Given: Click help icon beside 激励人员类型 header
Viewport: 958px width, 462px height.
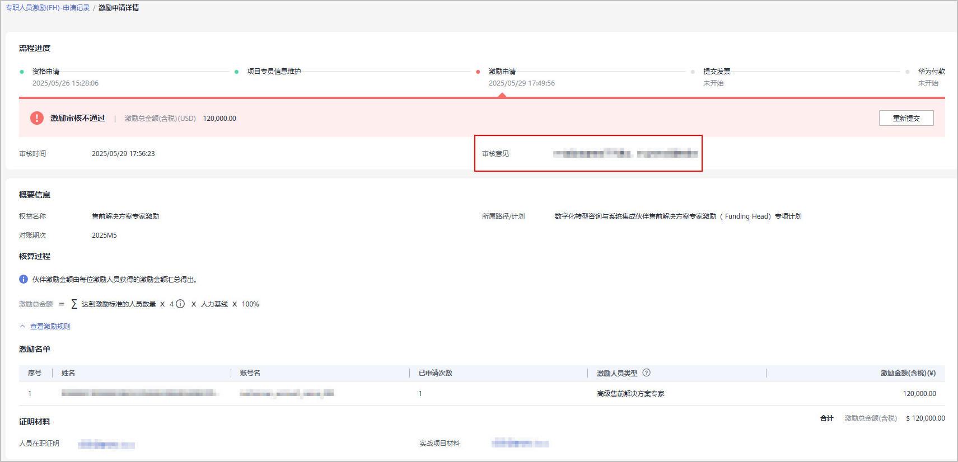Looking at the screenshot, I should coord(646,373).
